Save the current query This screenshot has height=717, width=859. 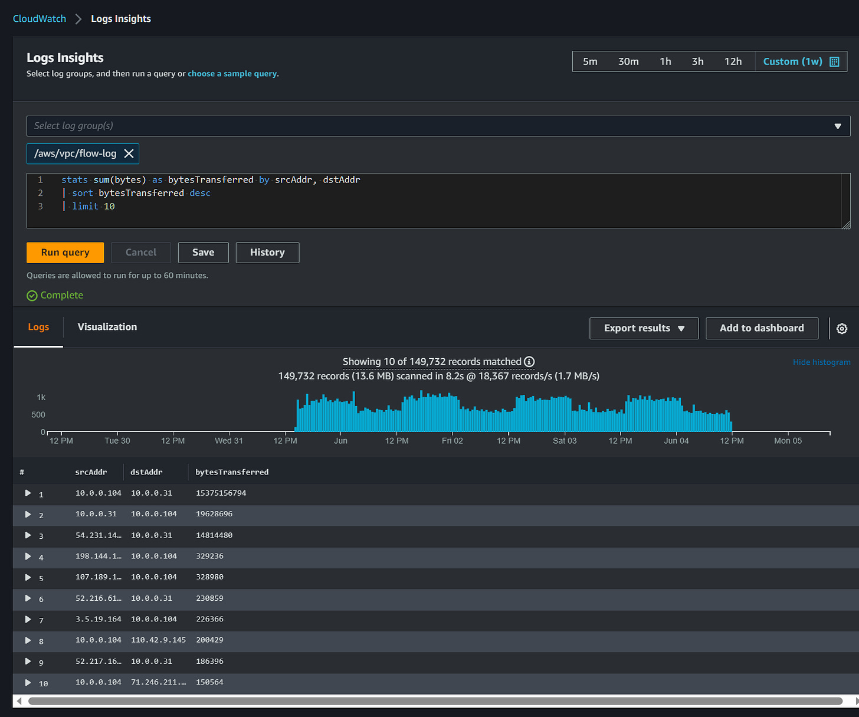click(x=203, y=253)
